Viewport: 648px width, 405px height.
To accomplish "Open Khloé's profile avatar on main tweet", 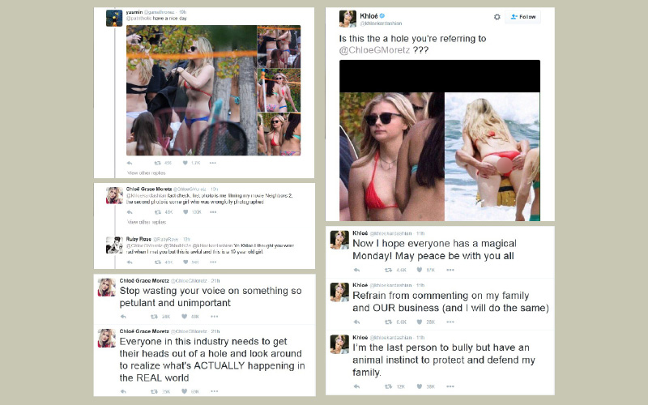I will point(347,19).
